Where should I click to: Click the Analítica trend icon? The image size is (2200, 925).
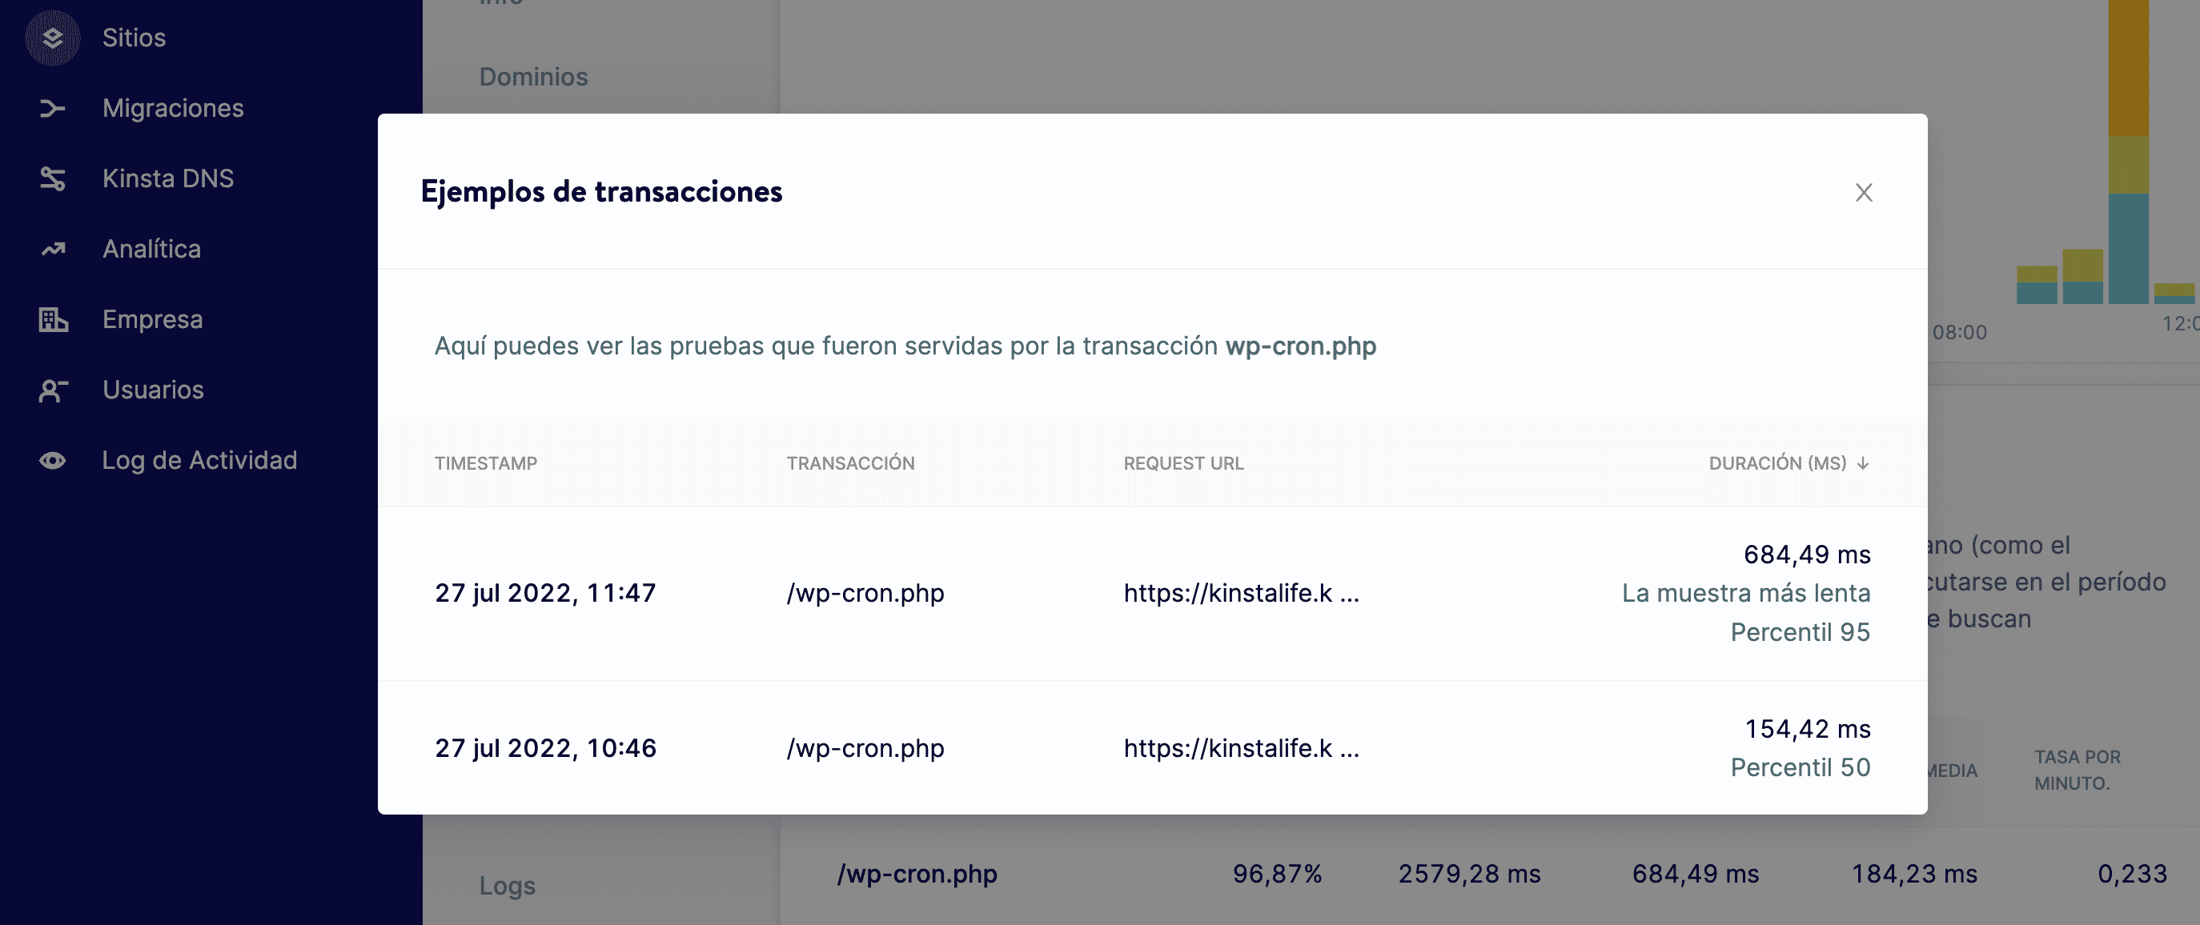(52, 249)
